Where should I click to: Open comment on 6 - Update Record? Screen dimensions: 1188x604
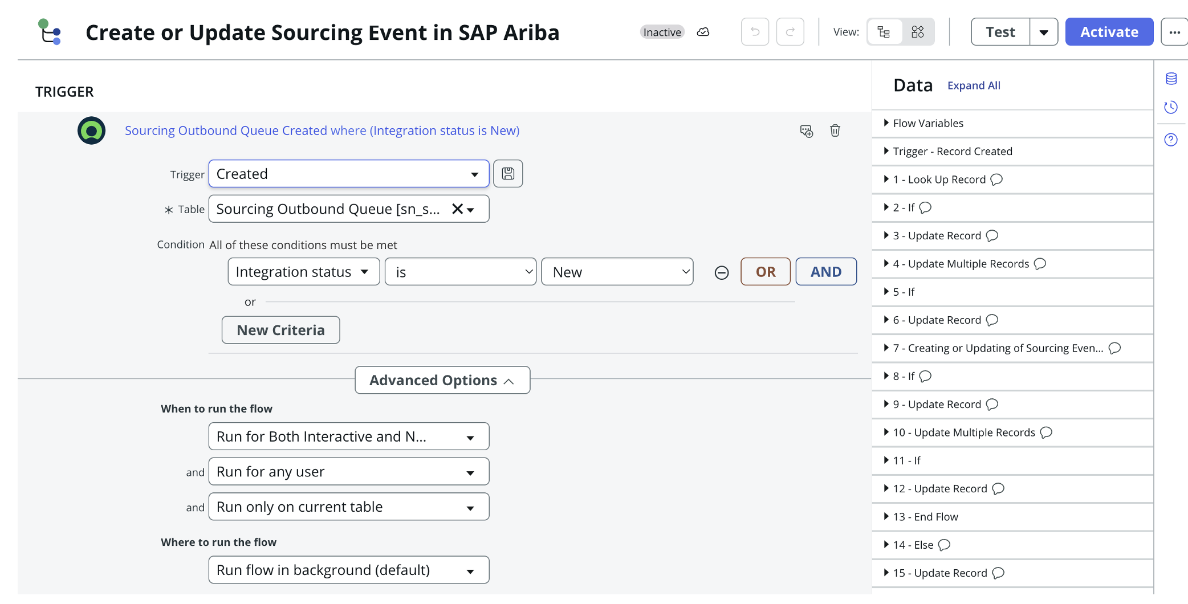[992, 320]
